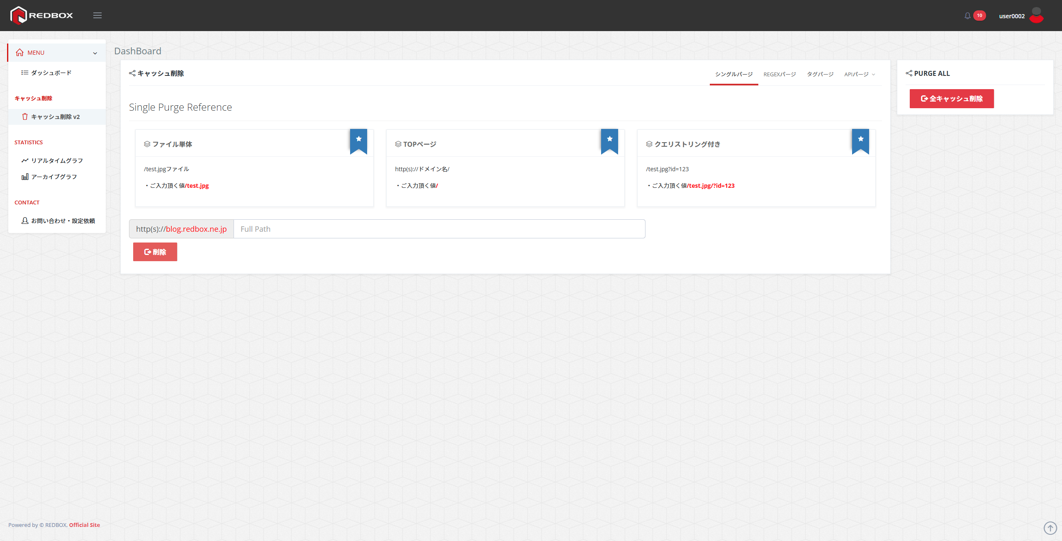Image resolution: width=1062 pixels, height=541 pixels.
Task: Open リアルタイムグラフ in sidebar
Action: 57,160
